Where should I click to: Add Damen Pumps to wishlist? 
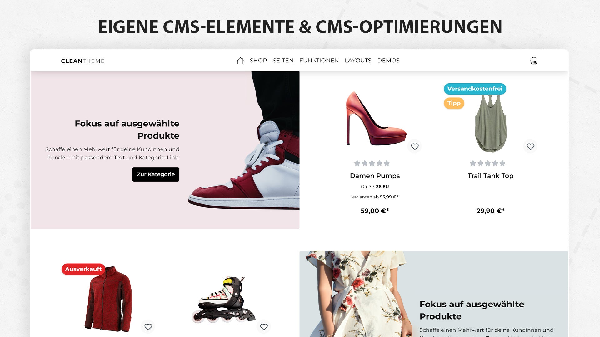pyautogui.click(x=415, y=146)
